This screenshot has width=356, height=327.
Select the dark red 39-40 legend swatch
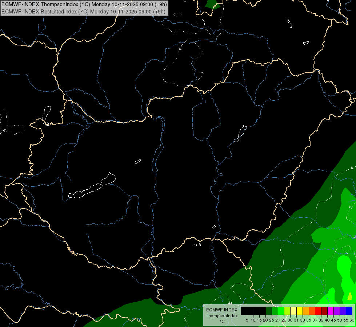tap(324, 311)
